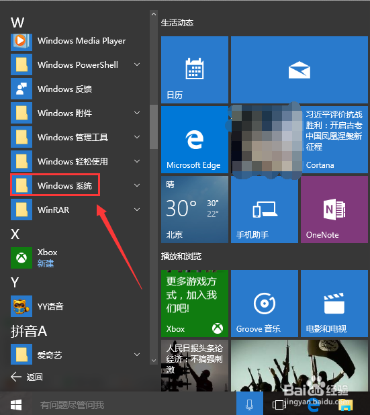Viewport: 370px width, 415px height.
Task: Open the Mail envelope tile
Action: coord(299,70)
